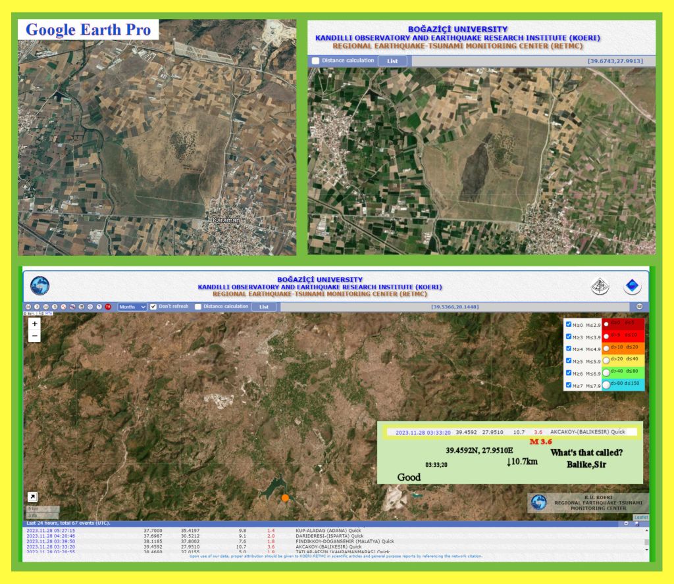The height and width of the screenshot is (584, 674).
Task: Click the KOERI globe logo in header
Action: (39, 286)
